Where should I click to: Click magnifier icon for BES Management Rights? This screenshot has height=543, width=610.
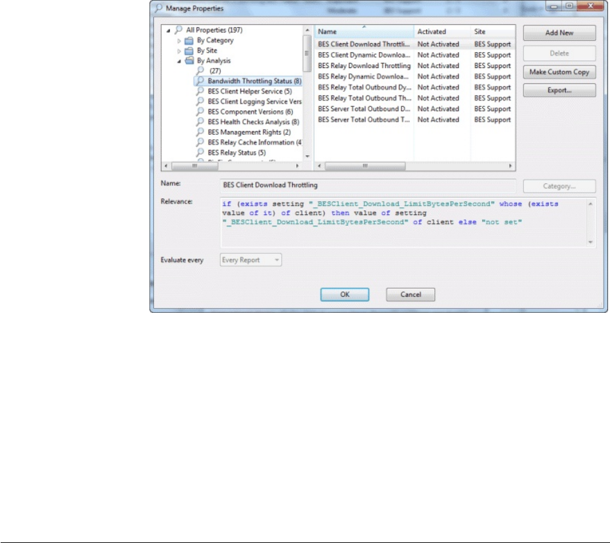200,132
